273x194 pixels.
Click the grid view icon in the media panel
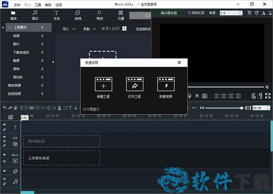(124, 29)
